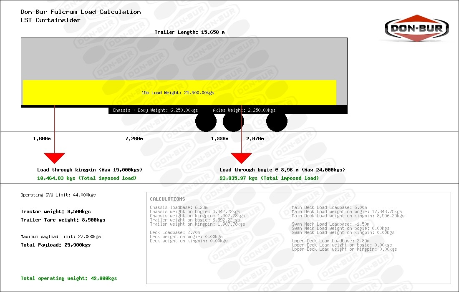Click the red bogie load arrow

[241, 158]
